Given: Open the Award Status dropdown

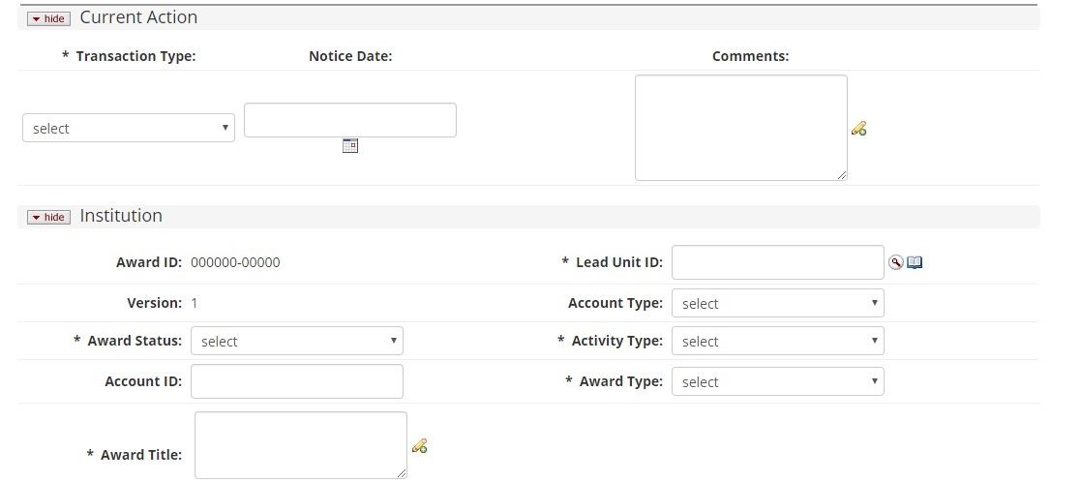Looking at the screenshot, I should click(x=296, y=341).
